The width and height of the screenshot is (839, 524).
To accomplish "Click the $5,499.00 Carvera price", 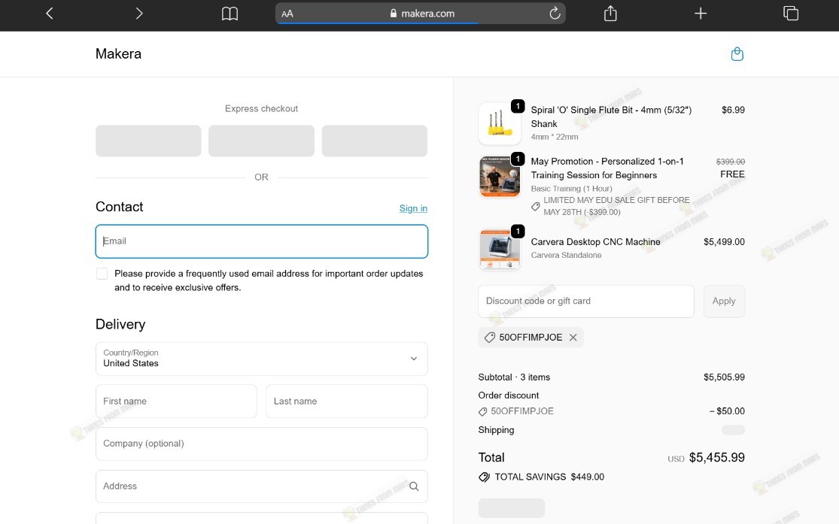I will (724, 241).
